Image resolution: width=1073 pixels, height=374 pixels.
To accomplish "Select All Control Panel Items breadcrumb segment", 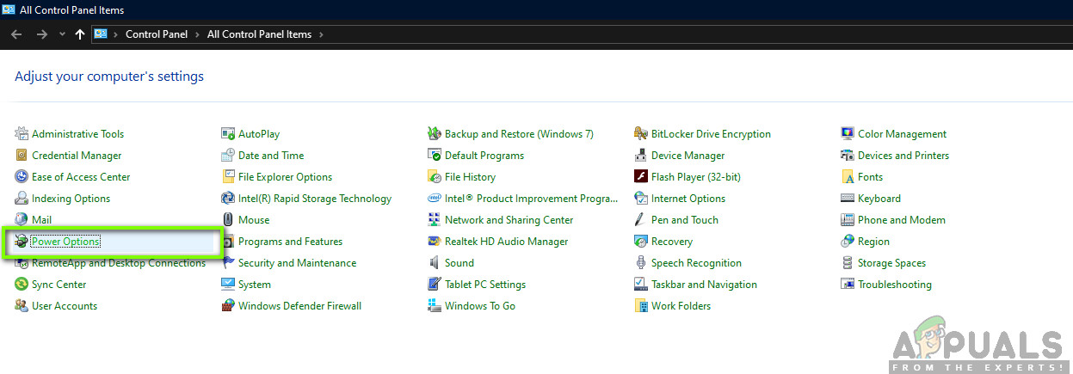I will point(260,34).
